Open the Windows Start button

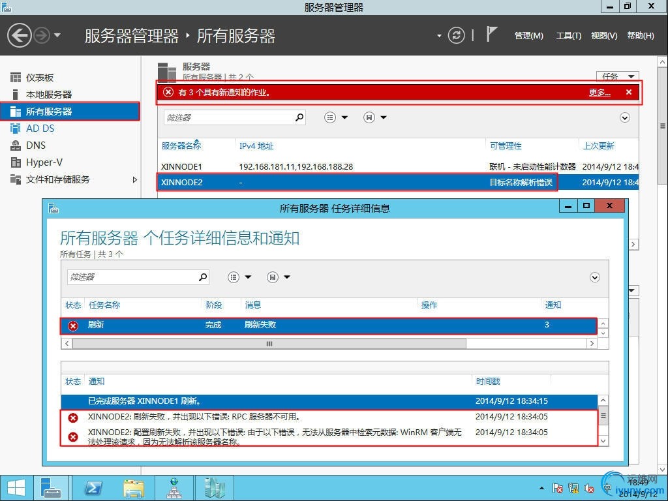coord(16,488)
